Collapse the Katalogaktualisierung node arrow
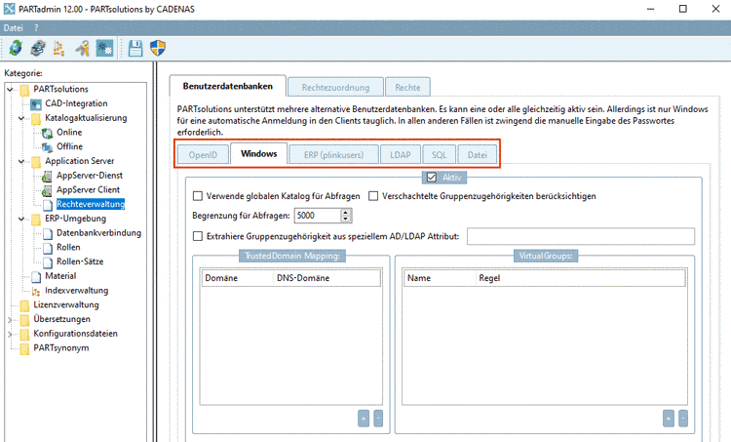This screenshot has height=442, width=731. pyautogui.click(x=21, y=118)
